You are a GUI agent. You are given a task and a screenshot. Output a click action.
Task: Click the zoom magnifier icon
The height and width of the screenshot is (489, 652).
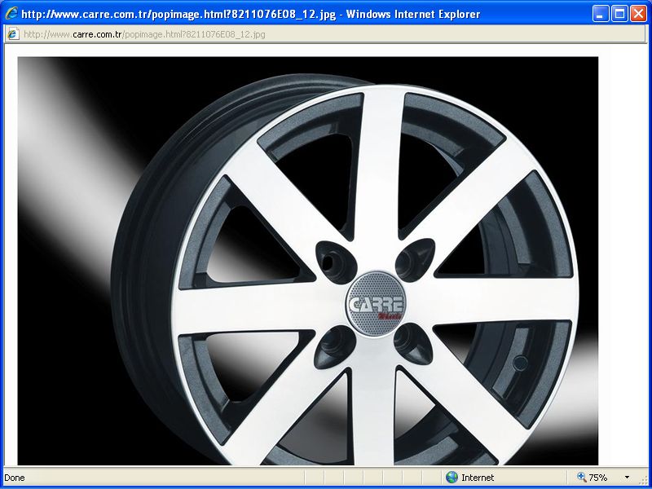point(582,478)
